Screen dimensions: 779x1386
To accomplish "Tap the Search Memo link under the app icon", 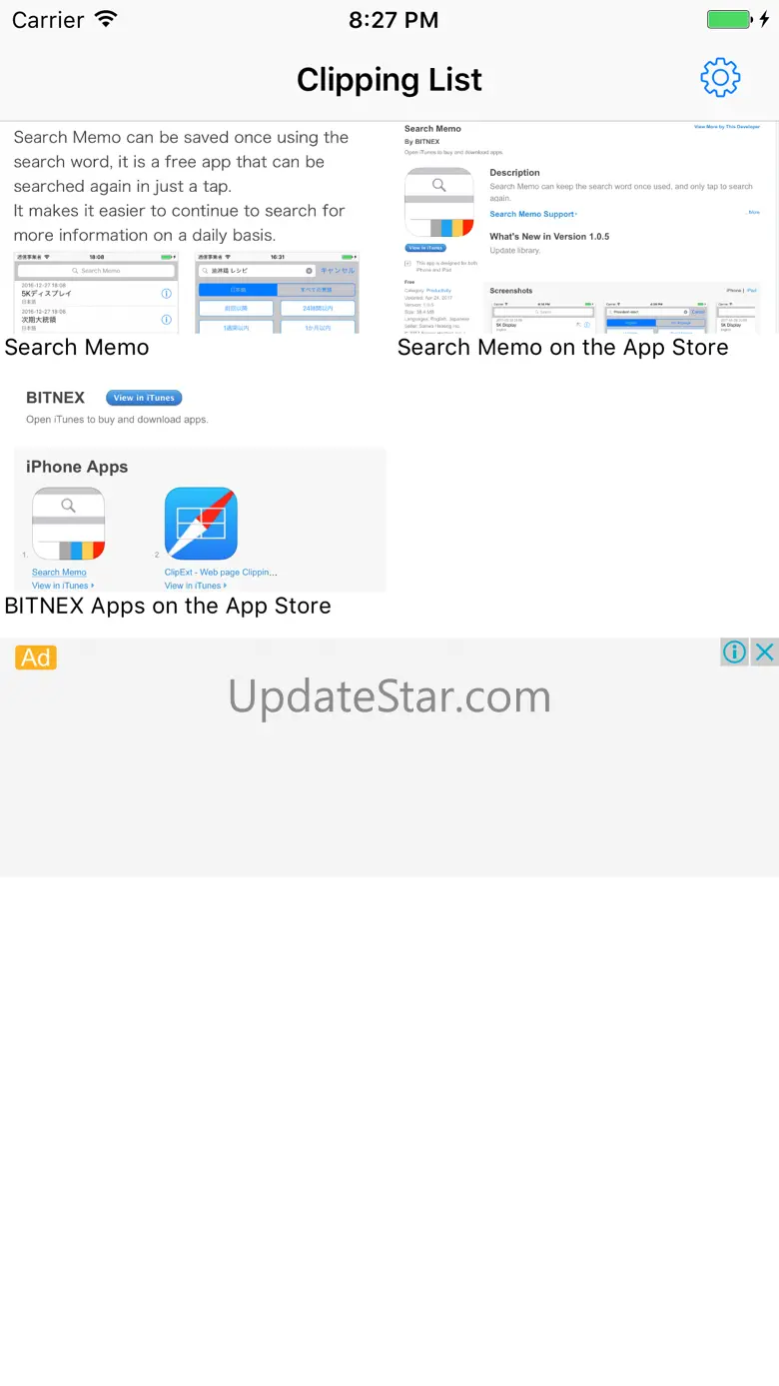I will pos(59,573).
